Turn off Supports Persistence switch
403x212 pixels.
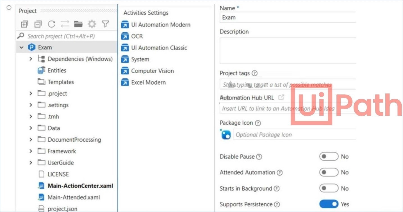[x=329, y=204]
